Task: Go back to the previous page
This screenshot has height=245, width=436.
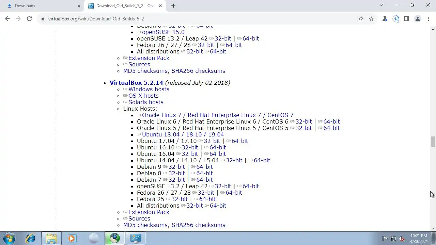Action: tap(7, 19)
